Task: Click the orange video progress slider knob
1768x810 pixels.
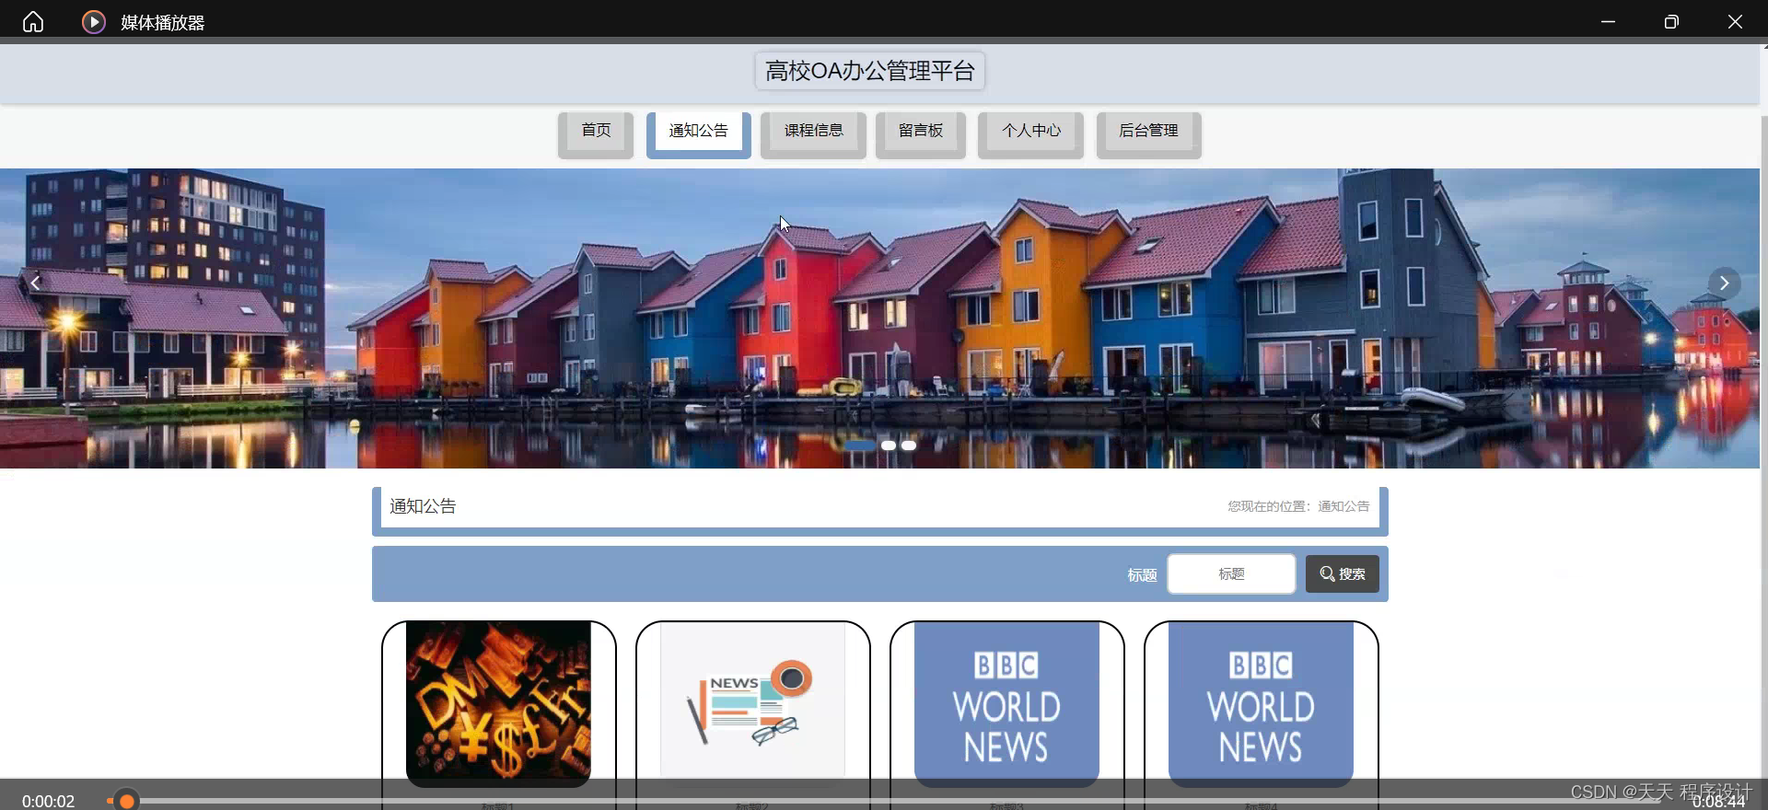Action: [x=127, y=801]
